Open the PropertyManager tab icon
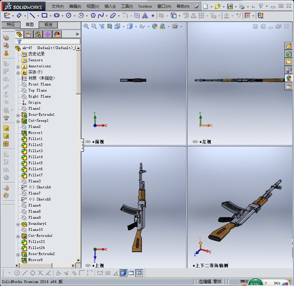This screenshot has width=294, height=286. pyautogui.click(x=29, y=34)
